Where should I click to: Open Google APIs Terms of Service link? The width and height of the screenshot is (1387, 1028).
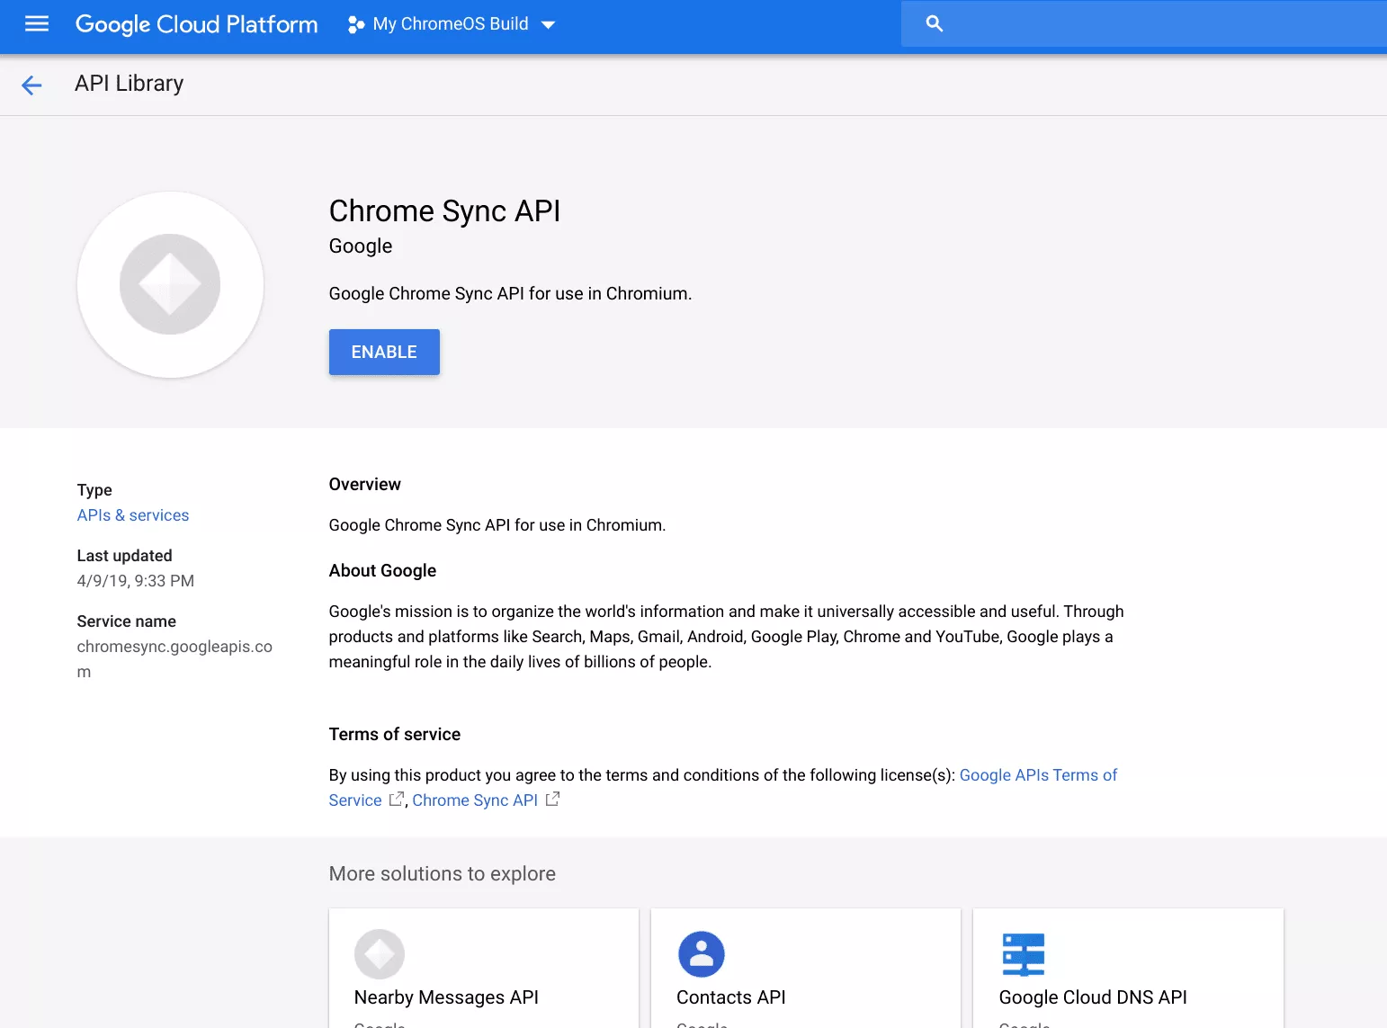click(x=1038, y=775)
